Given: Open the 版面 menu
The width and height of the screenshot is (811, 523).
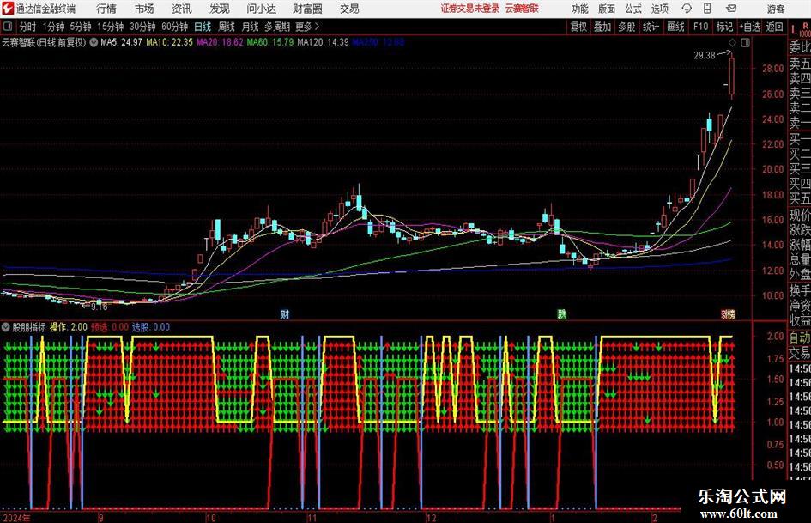Looking at the screenshot, I should tap(607, 9).
